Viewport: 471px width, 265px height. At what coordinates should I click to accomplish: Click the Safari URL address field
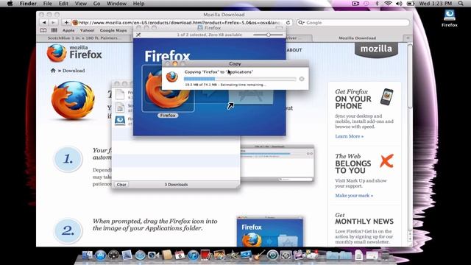179,23
